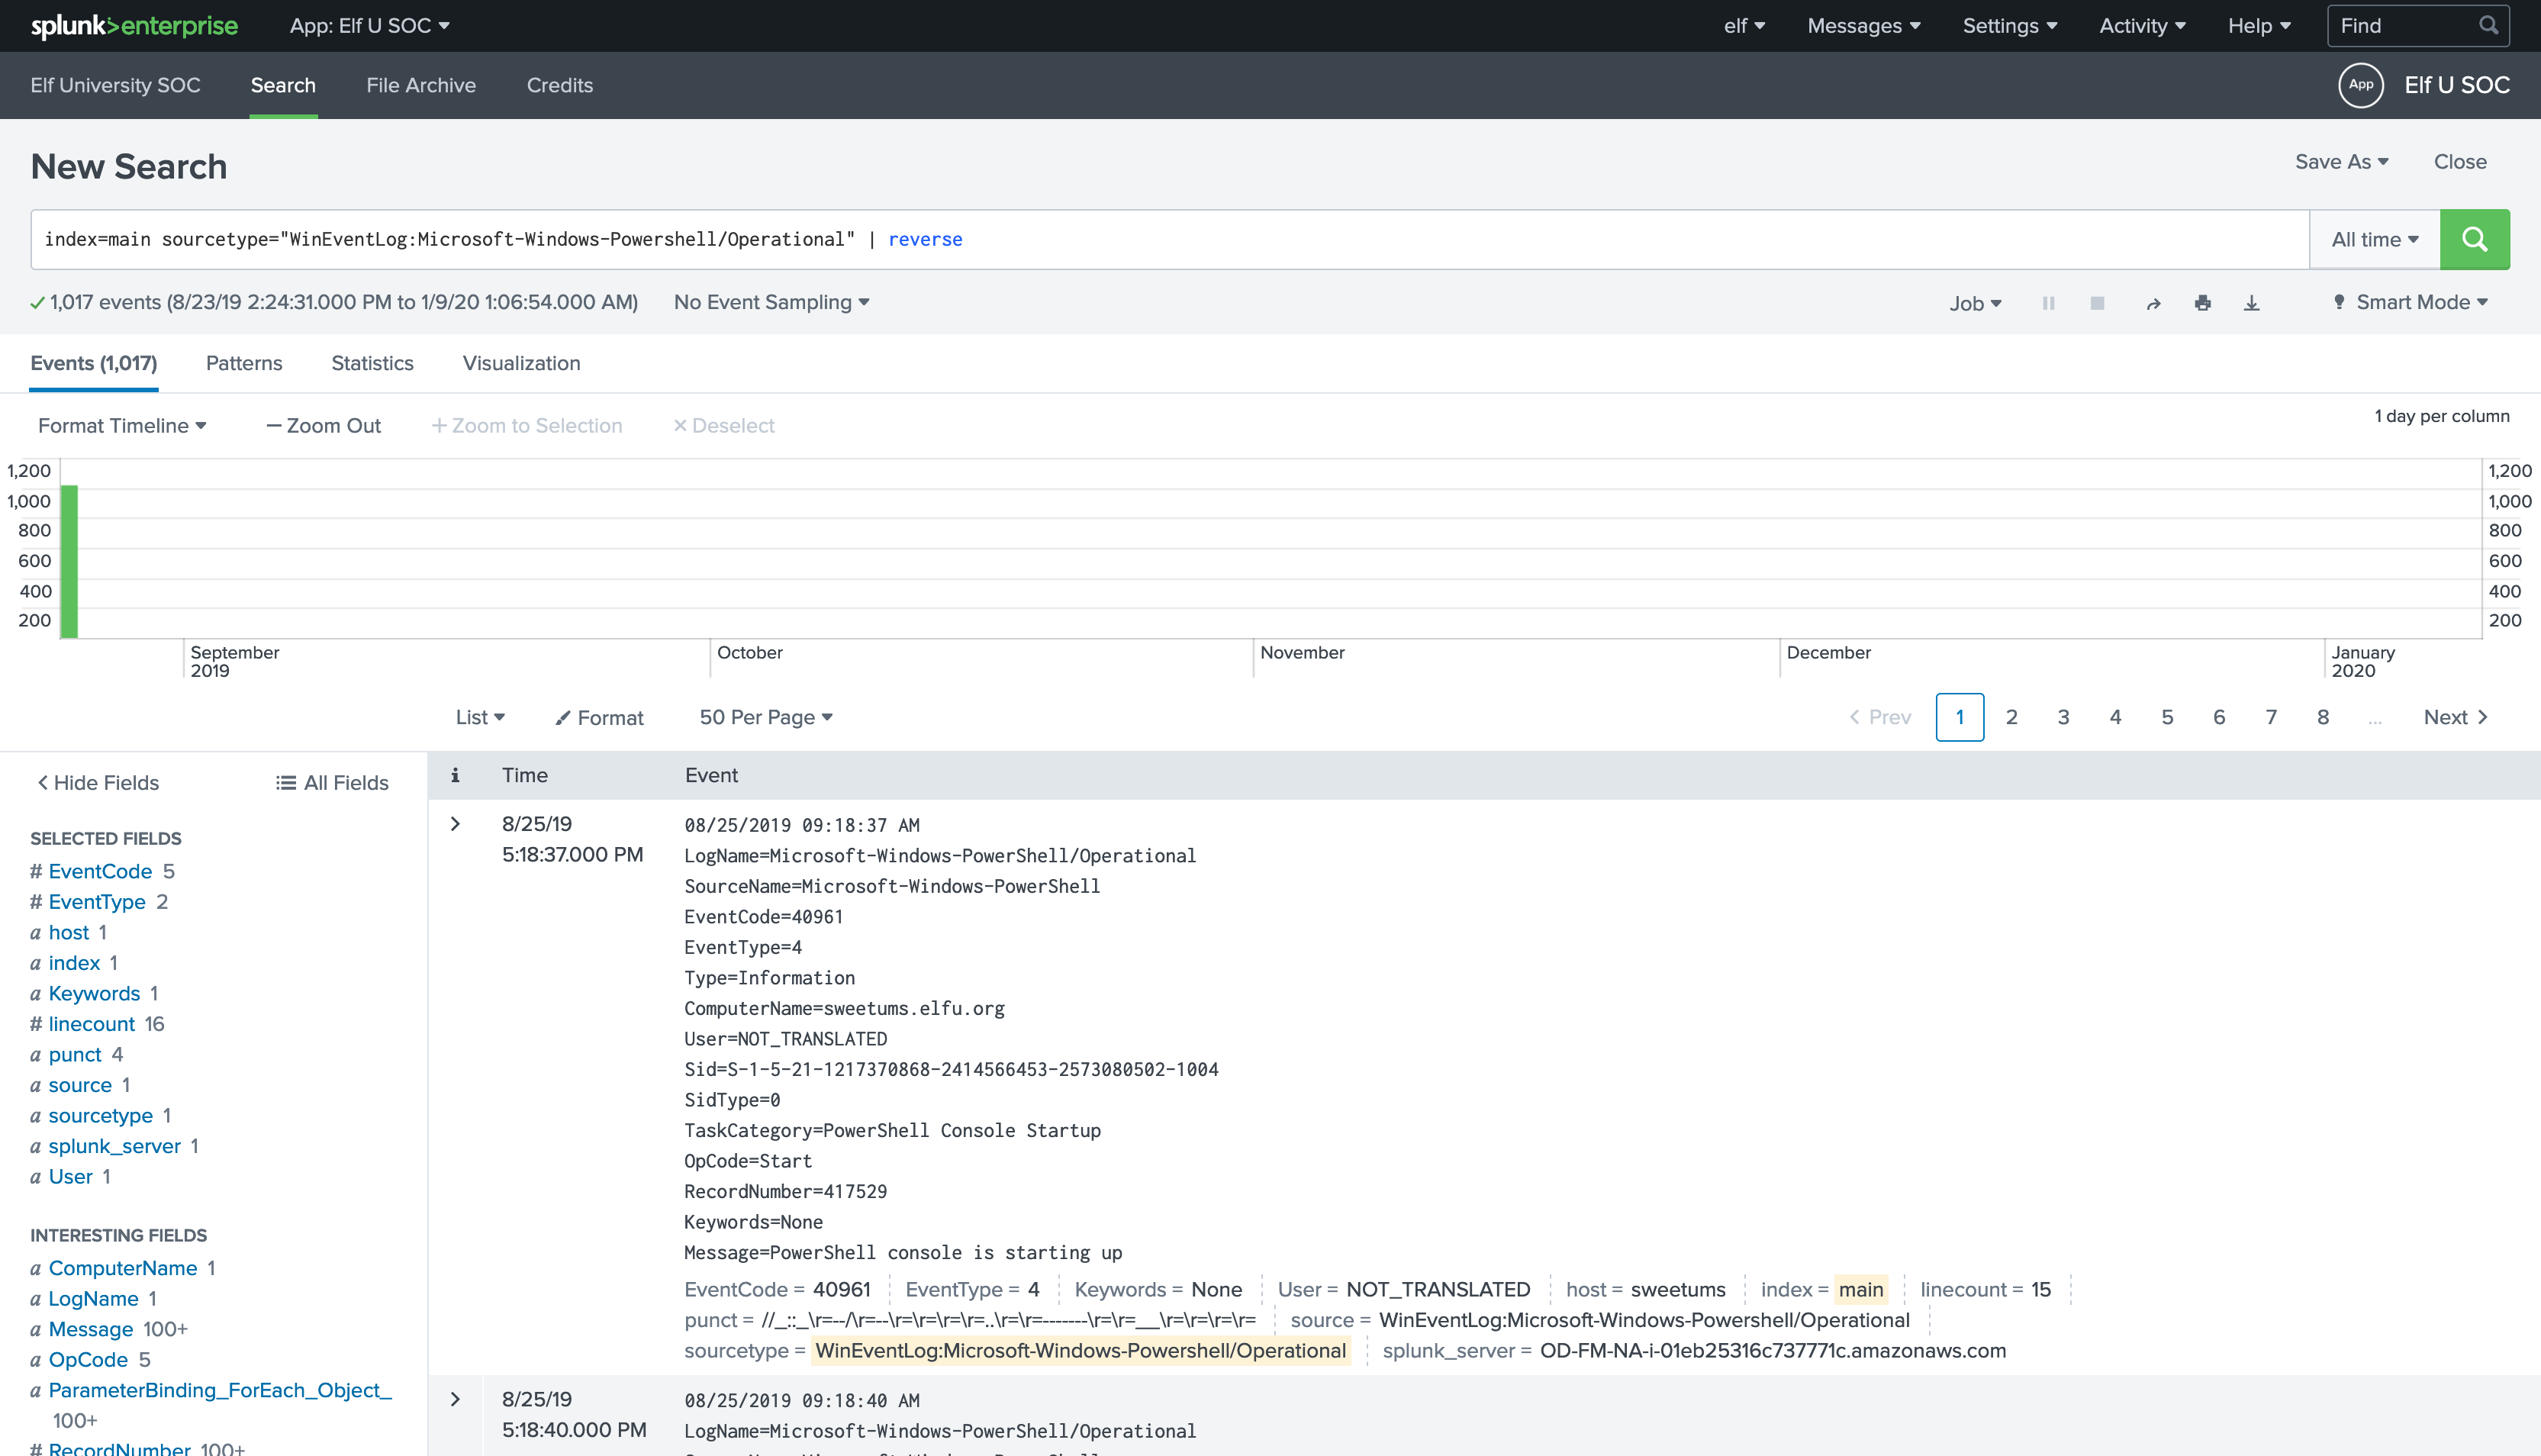Image resolution: width=2541 pixels, height=1456 pixels.
Task: Click Close in search header
Action: point(2459,162)
